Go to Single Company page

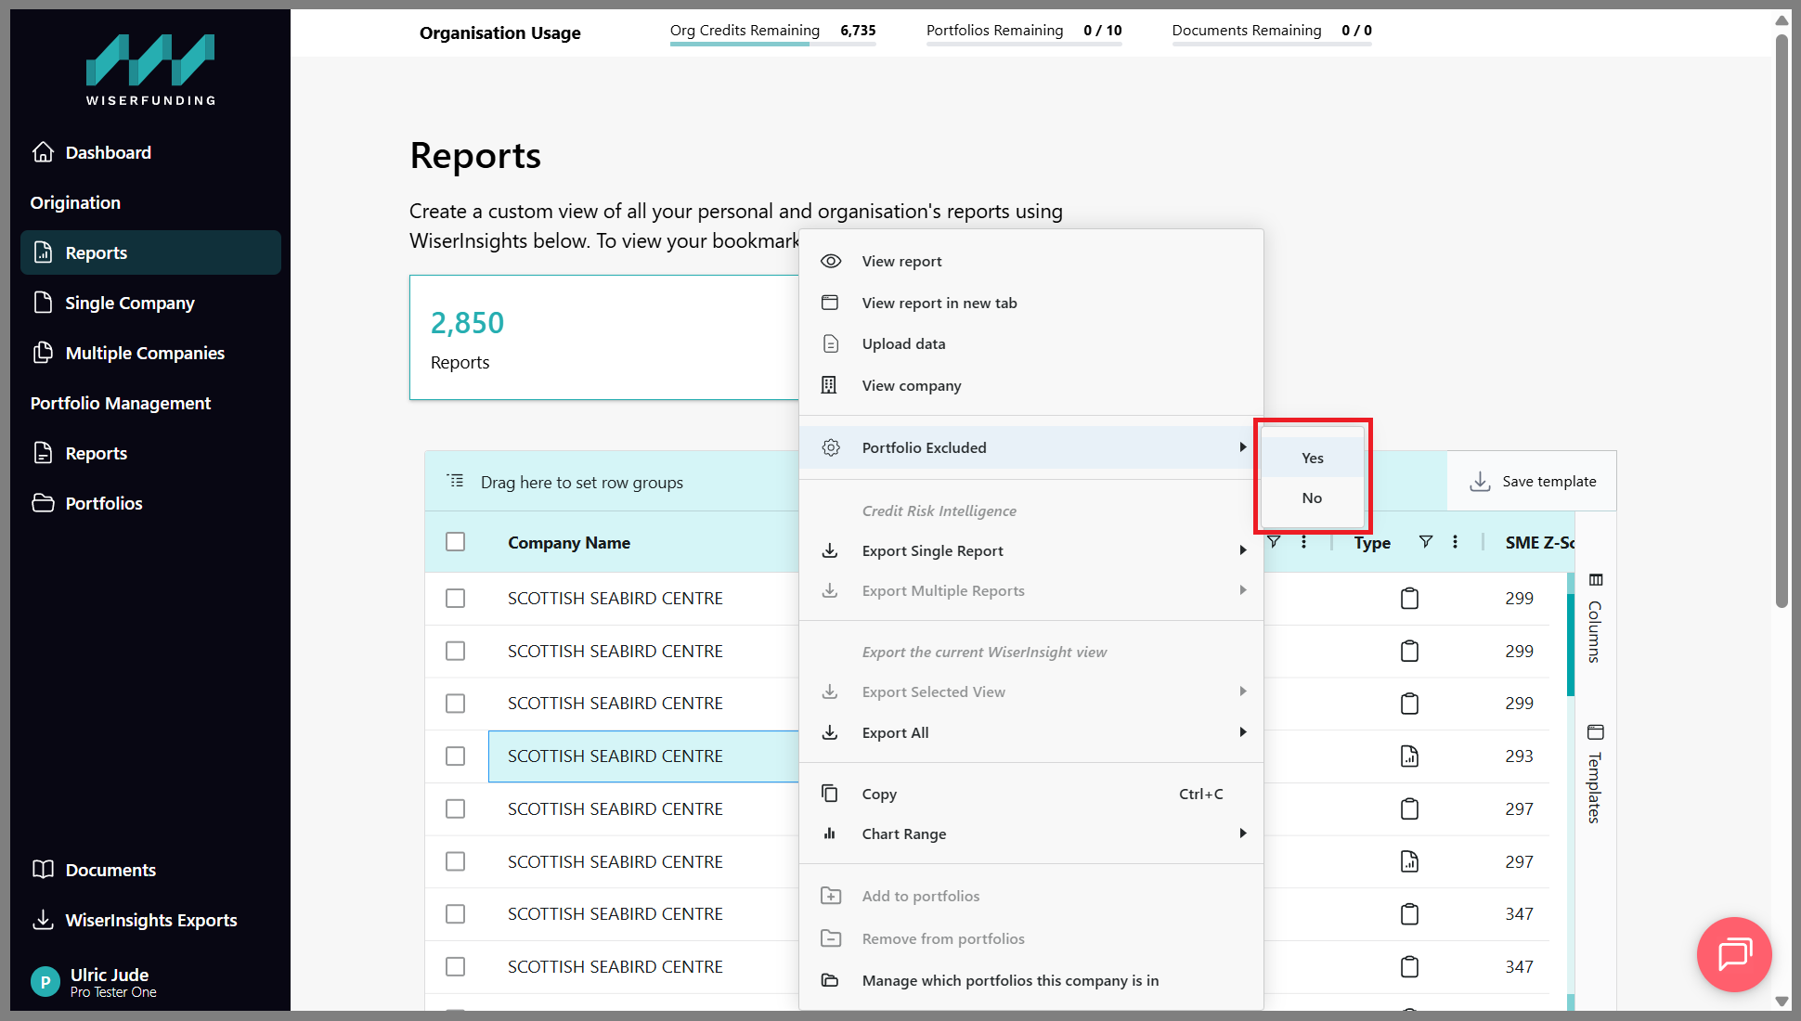pyautogui.click(x=150, y=303)
